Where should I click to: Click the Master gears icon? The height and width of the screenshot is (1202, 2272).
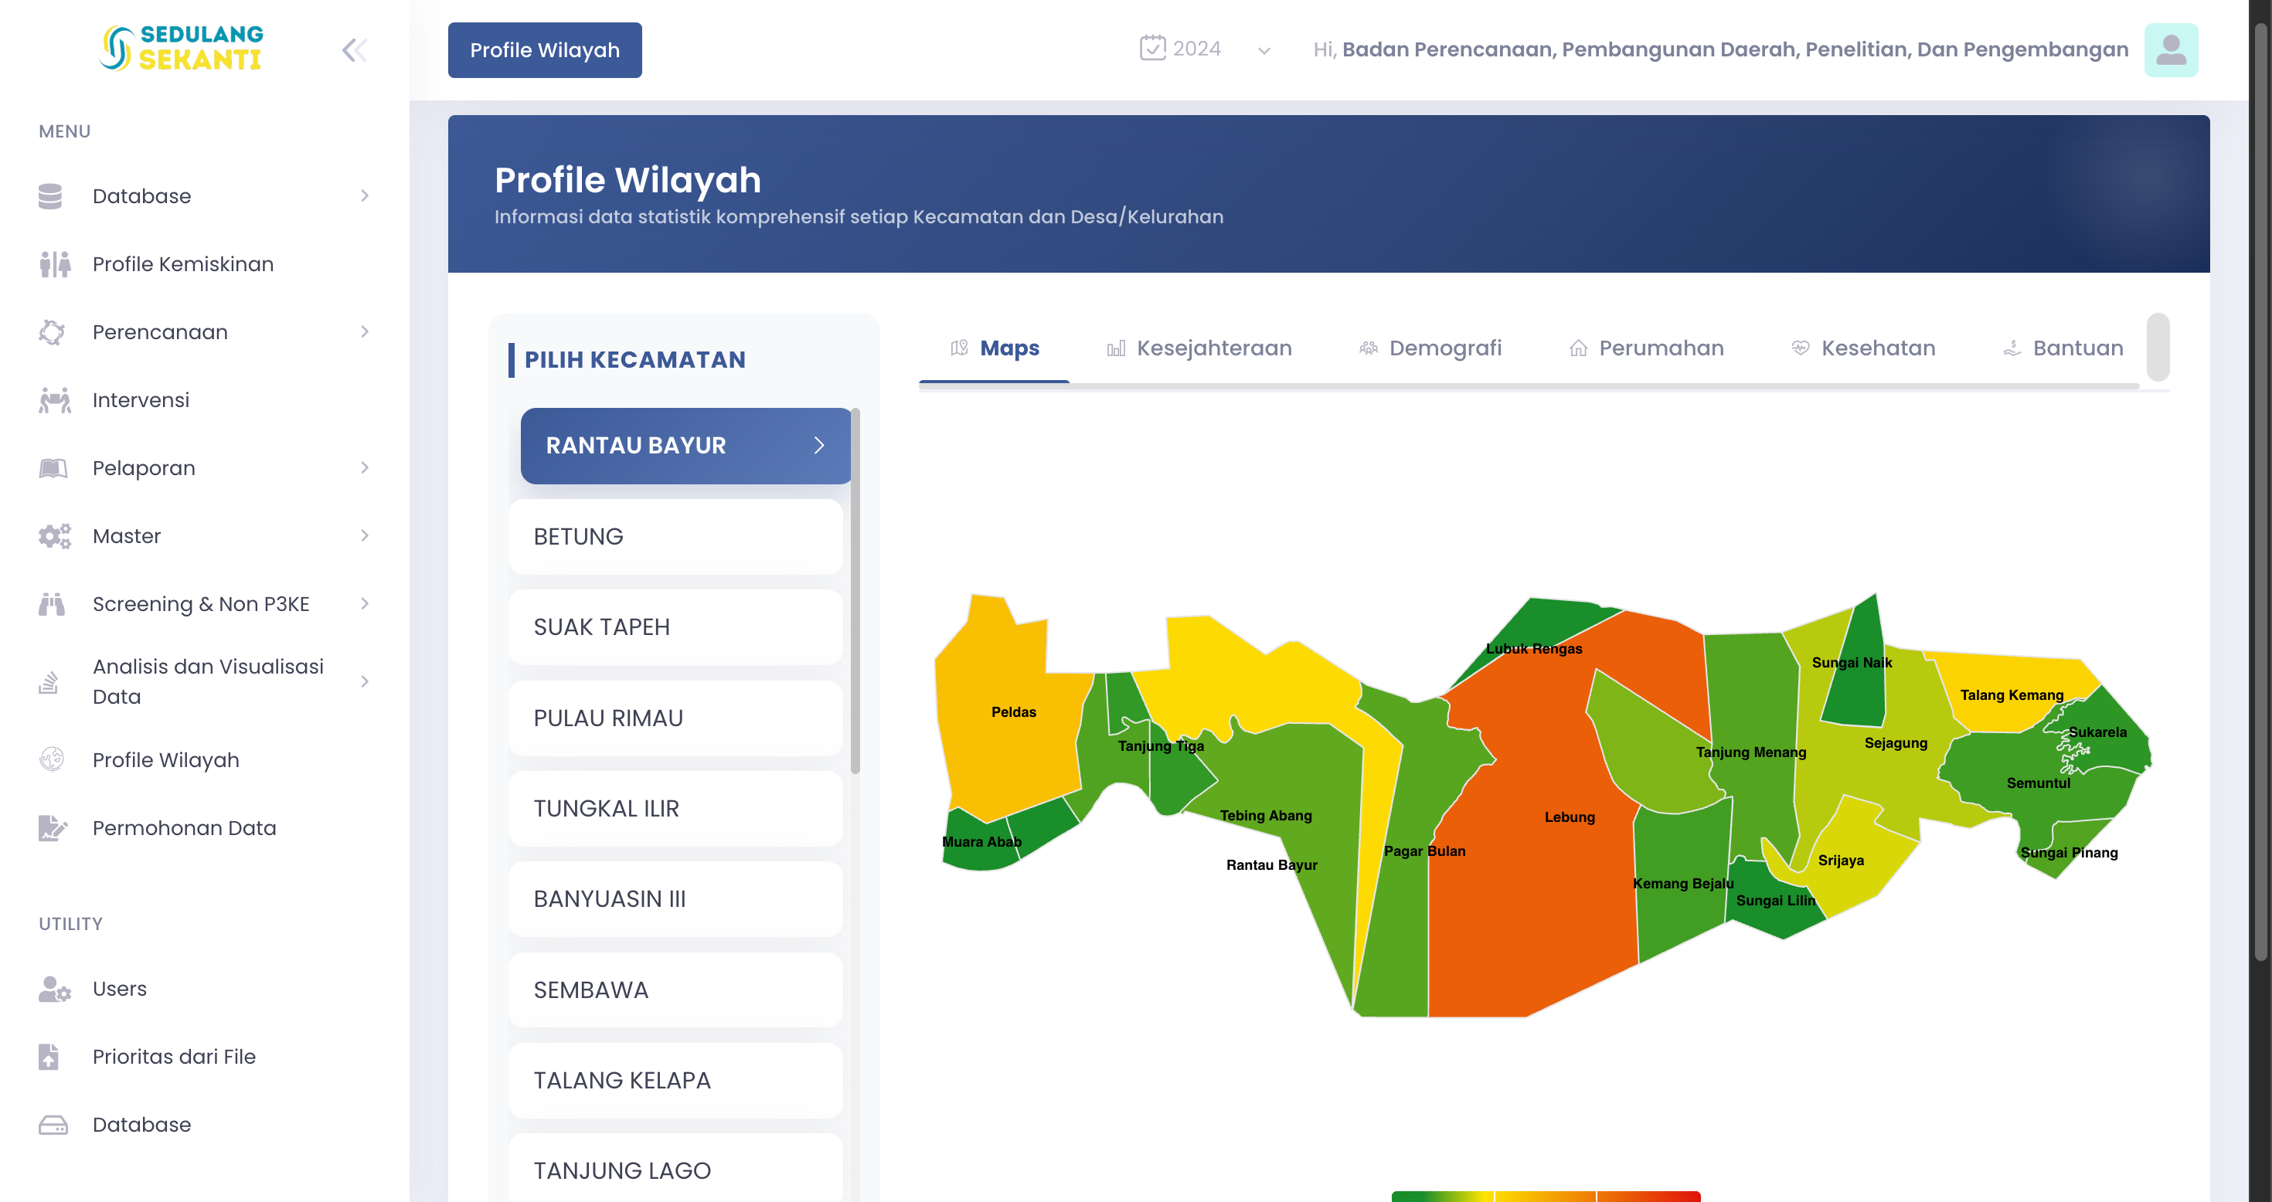click(x=54, y=536)
